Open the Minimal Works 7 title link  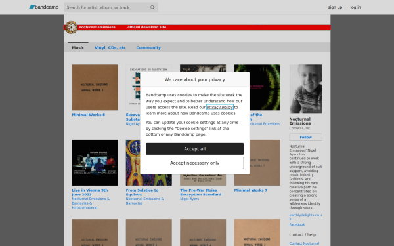coord(251,190)
